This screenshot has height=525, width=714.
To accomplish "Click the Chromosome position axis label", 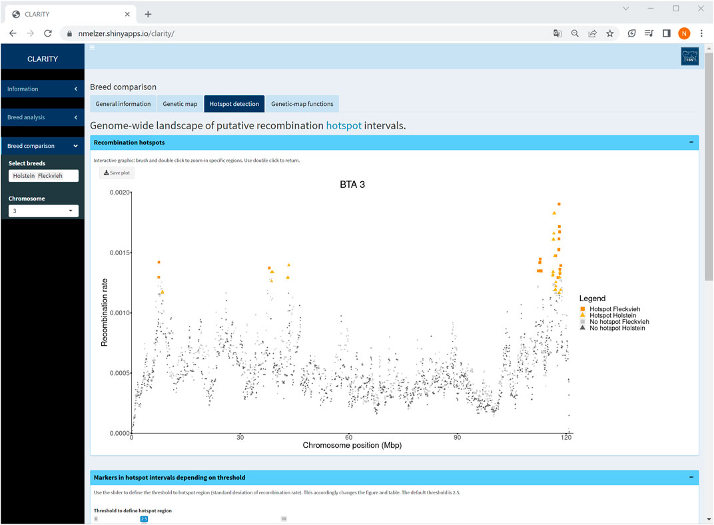I will point(352,445).
